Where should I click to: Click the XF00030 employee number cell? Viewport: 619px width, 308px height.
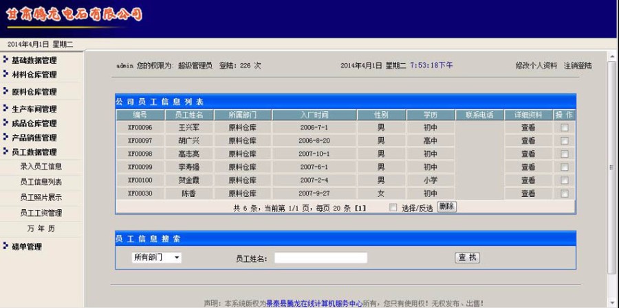click(140, 193)
